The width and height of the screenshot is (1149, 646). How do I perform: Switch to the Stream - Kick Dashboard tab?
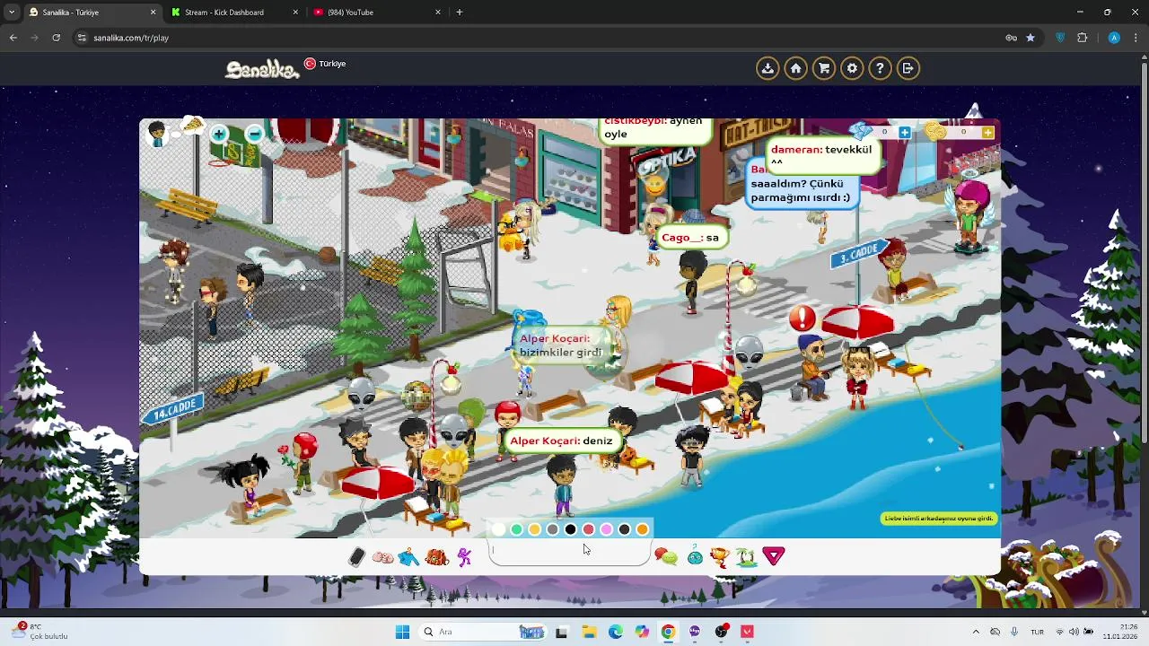[233, 13]
